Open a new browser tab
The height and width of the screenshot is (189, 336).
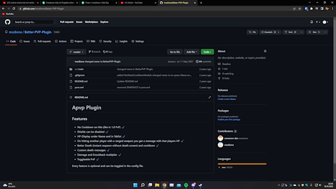pyautogui.click(x=201, y=3)
